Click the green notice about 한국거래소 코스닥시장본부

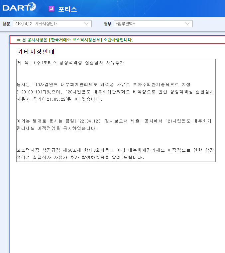[x=77, y=40]
